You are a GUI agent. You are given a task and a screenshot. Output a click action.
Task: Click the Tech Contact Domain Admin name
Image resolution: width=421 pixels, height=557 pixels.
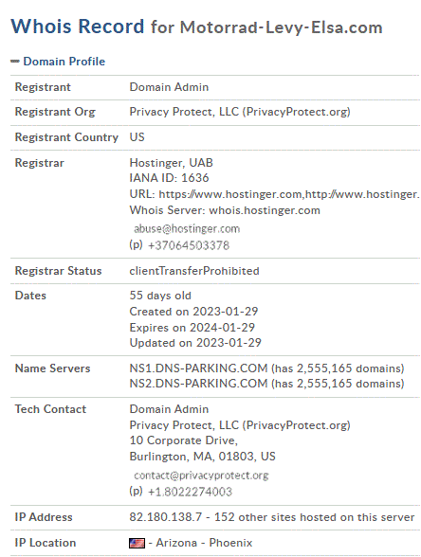[169, 409]
